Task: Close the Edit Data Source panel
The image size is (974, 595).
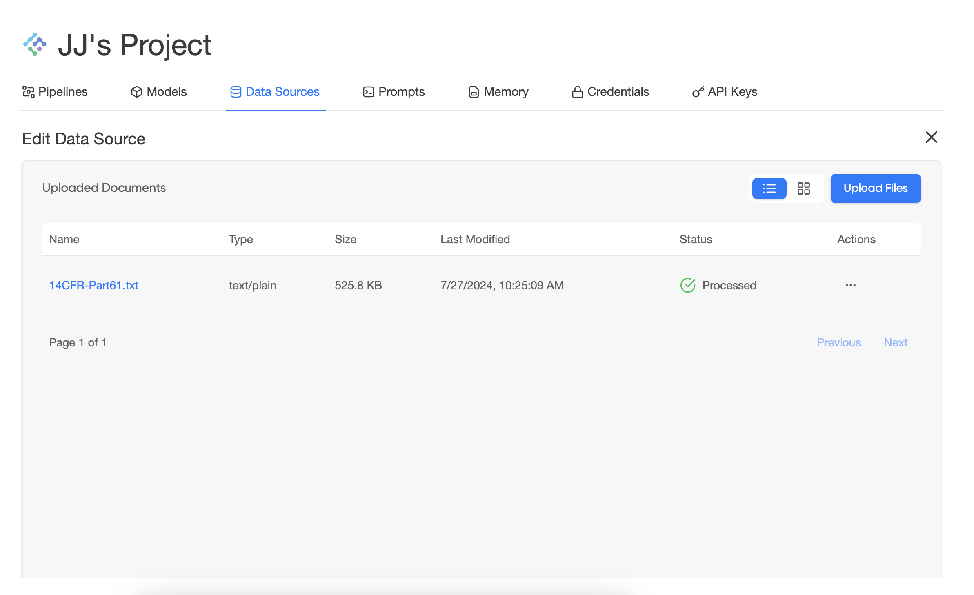Action: coord(931,137)
